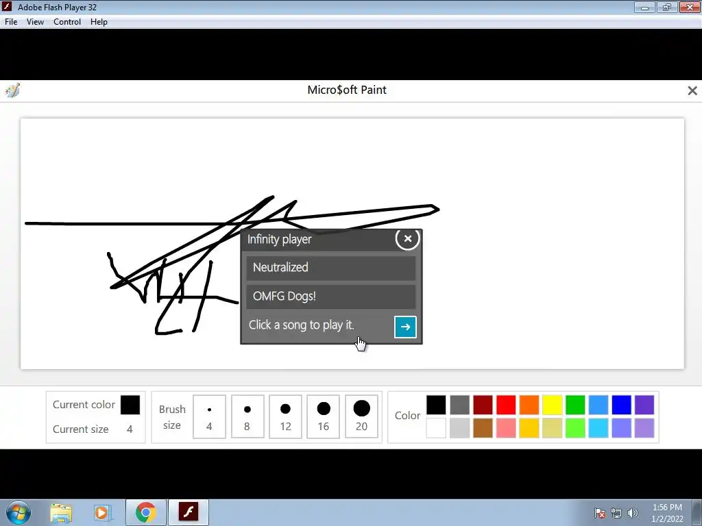Close the Micro$oft Paint app
The image size is (702, 526).
click(x=692, y=91)
